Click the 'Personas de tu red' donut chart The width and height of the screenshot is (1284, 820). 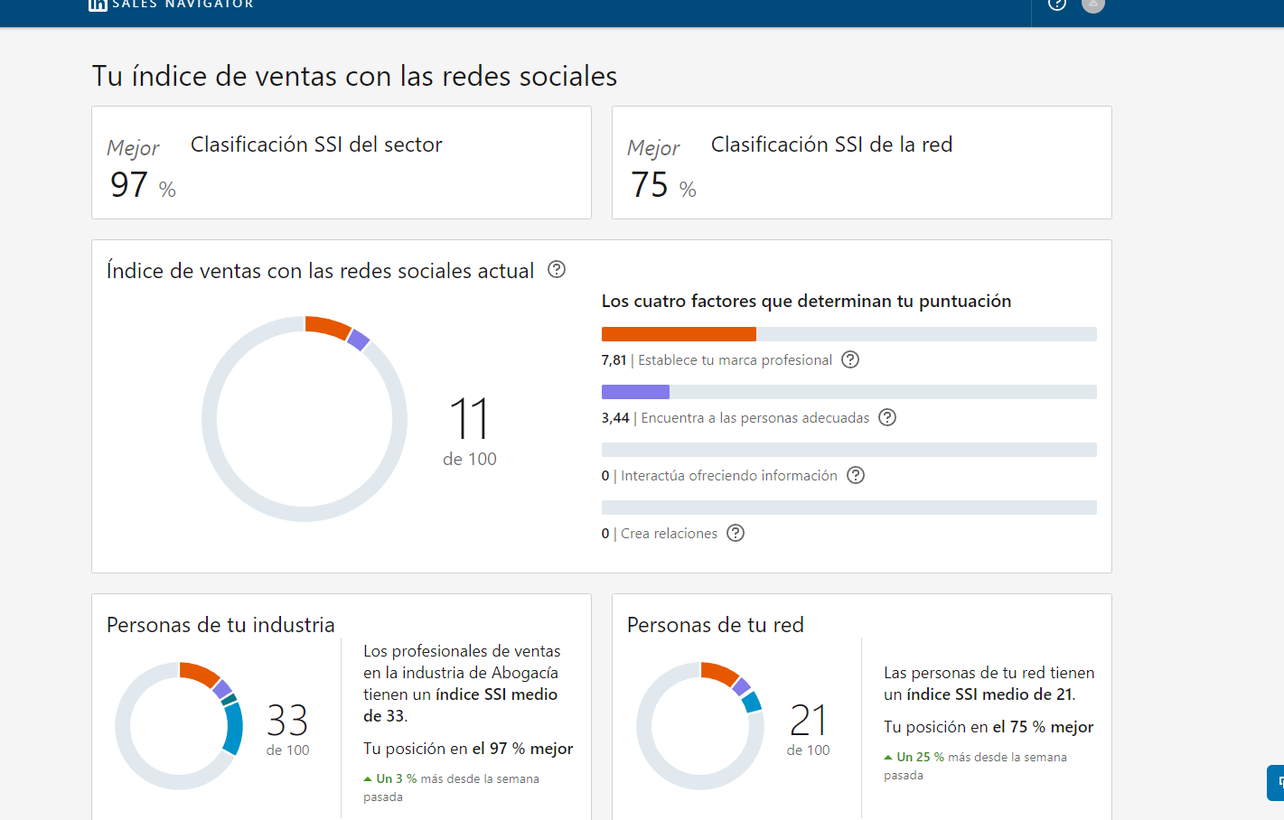[x=700, y=726]
